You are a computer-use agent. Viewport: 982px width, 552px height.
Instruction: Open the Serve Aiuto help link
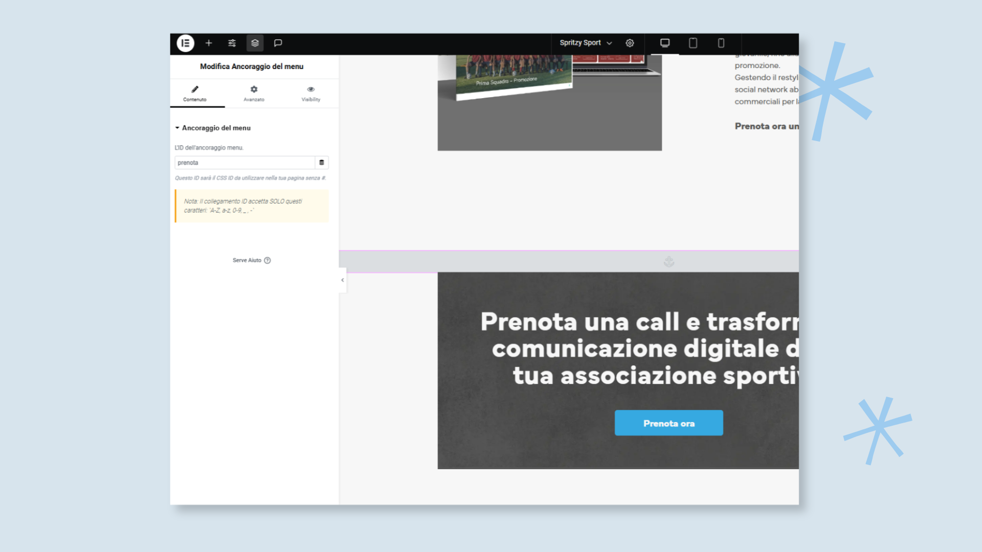[252, 260]
